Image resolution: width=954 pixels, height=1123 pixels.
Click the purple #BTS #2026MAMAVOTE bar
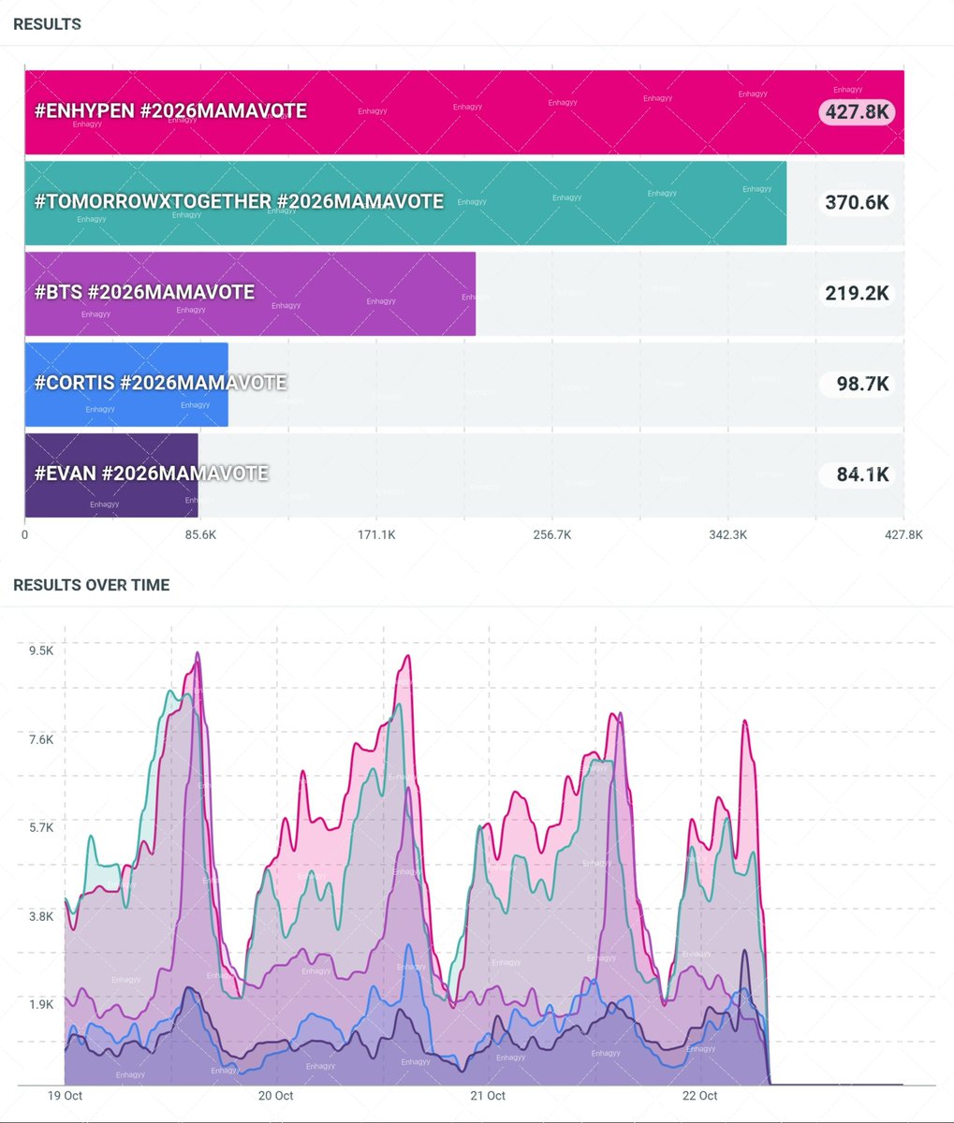point(250,294)
